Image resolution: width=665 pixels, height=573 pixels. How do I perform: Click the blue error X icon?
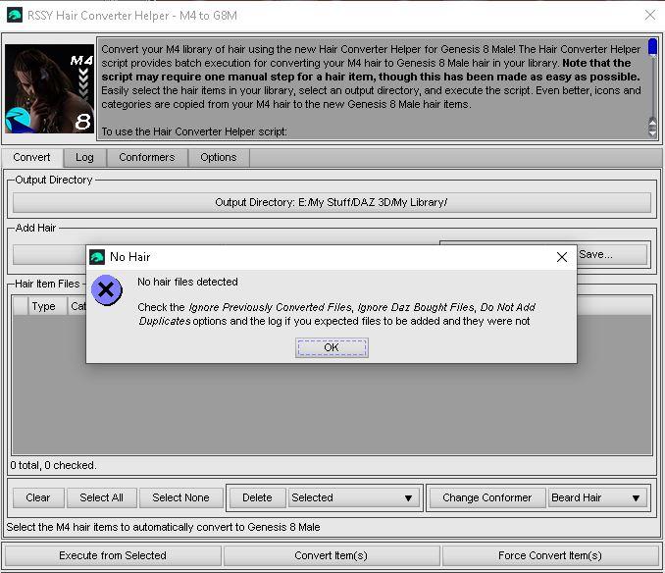click(x=107, y=290)
